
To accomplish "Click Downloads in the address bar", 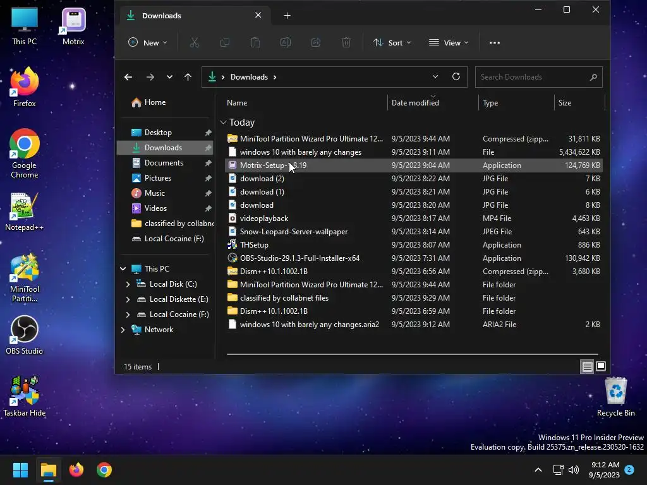I will (249, 77).
